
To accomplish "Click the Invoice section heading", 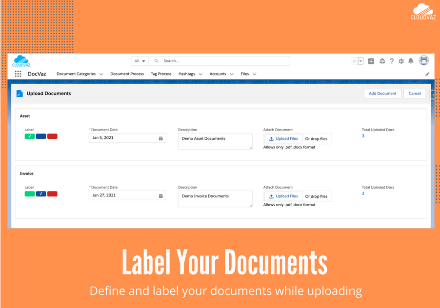I will click(x=27, y=173).
